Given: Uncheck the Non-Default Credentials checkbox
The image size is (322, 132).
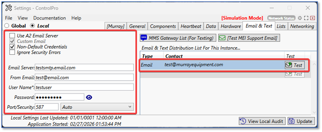Looking at the screenshot, I should [x=12, y=47].
